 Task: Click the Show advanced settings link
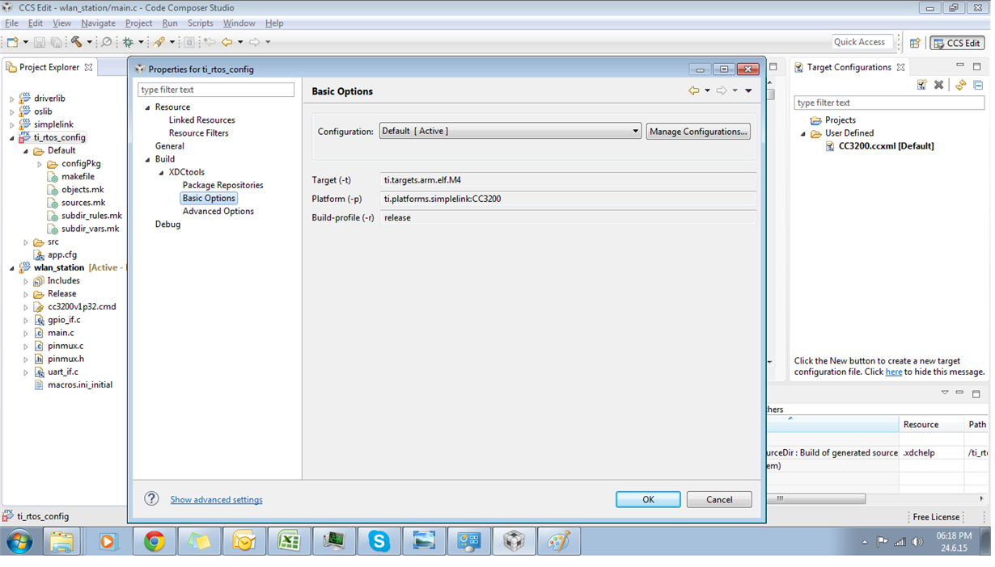[215, 499]
